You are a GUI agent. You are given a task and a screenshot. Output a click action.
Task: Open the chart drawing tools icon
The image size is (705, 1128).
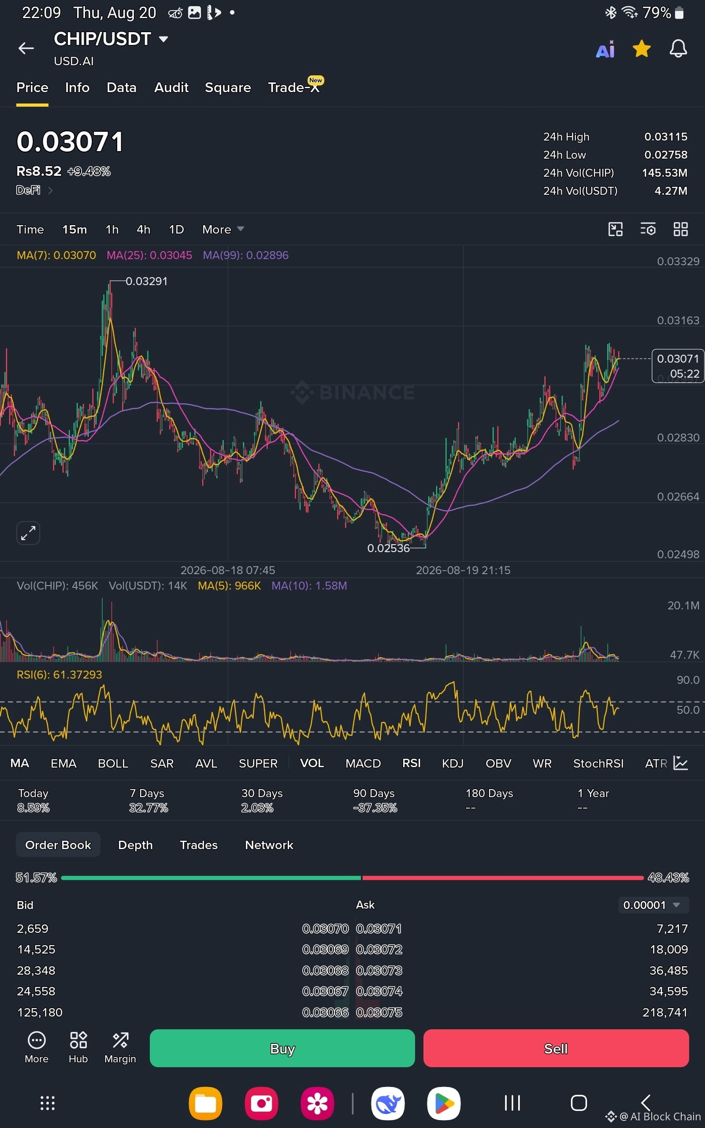click(616, 229)
